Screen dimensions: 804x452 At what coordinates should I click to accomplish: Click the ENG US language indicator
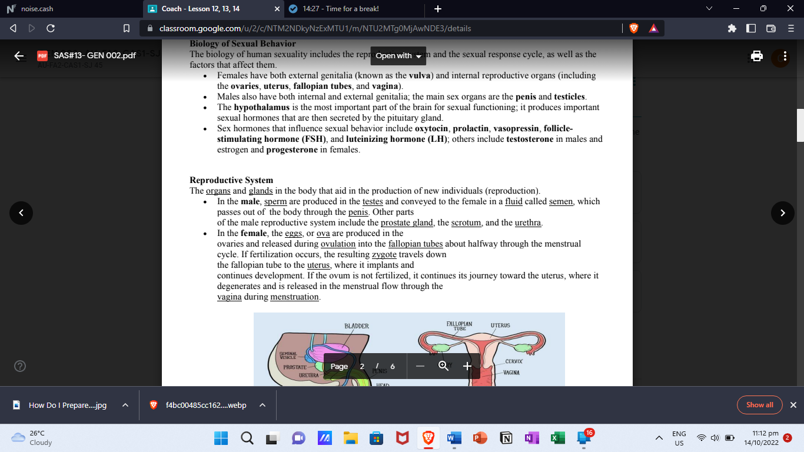[679, 438]
